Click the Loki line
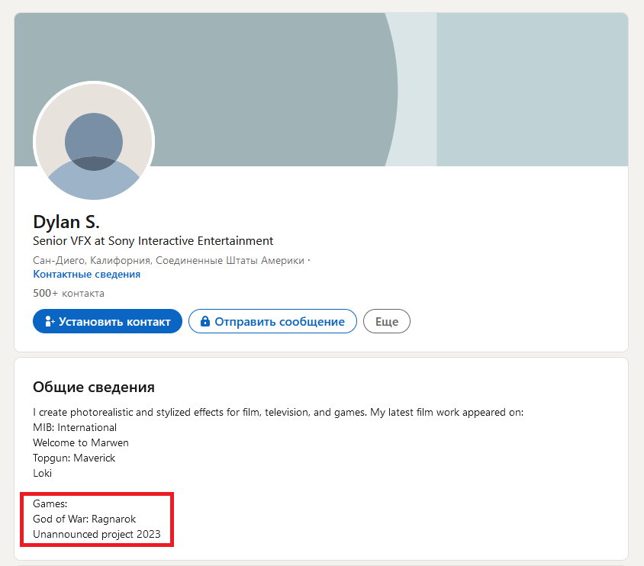This screenshot has height=566, width=644. pyautogui.click(x=42, y=473)
